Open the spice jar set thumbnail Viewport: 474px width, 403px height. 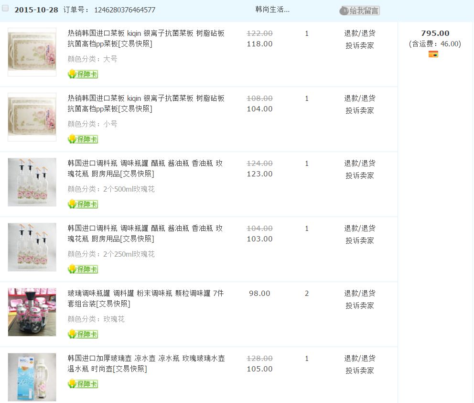pyautogui.click(x=32, y=312)
